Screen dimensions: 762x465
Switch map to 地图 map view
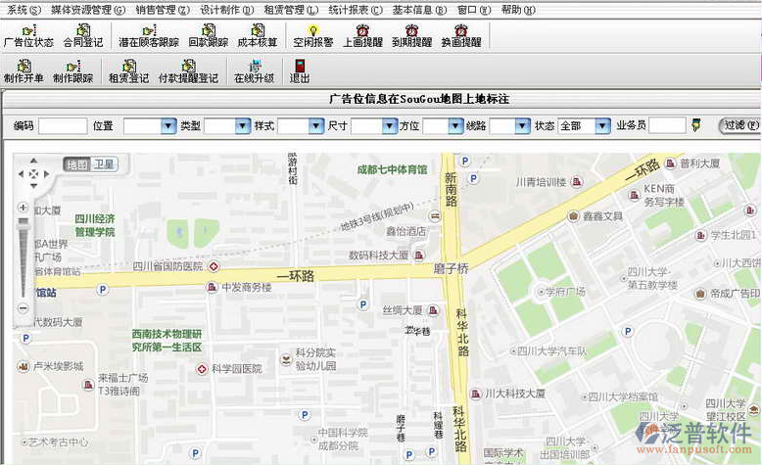point(77,164)
